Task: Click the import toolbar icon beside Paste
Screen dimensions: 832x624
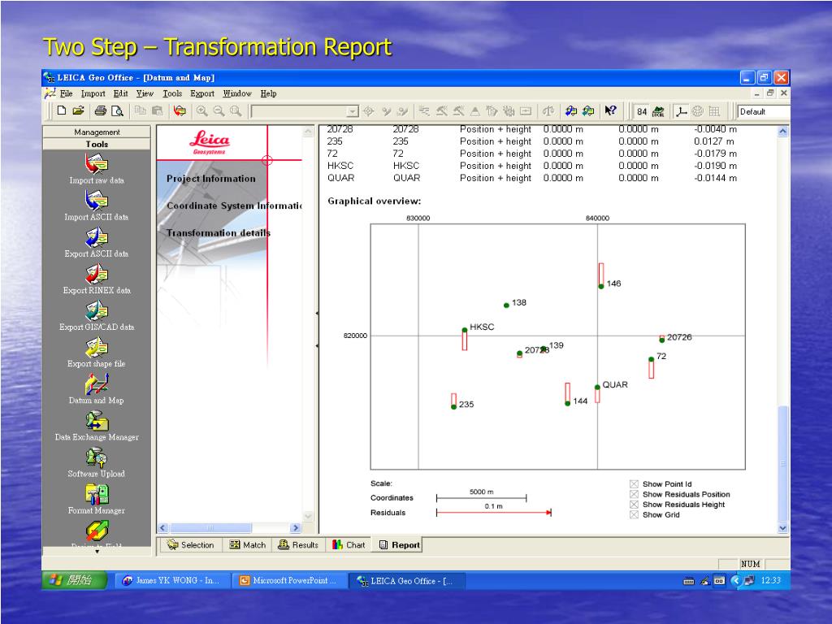Action: (180, 110)
